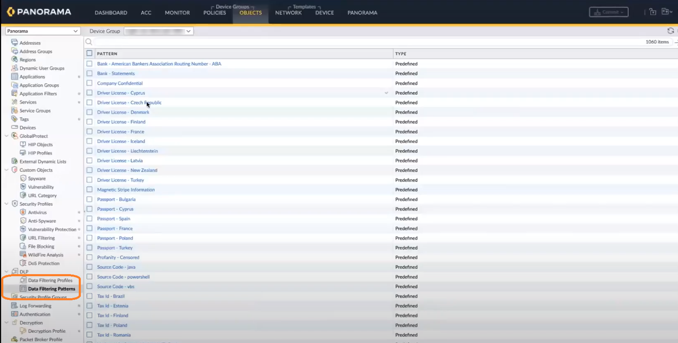Viewport: 678px width, 343px height.
Task: Click the Commit button
Action: pos(608,12)
